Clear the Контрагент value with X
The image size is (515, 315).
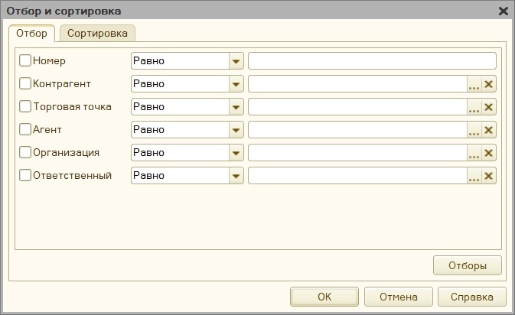click(x=489, y=84)
